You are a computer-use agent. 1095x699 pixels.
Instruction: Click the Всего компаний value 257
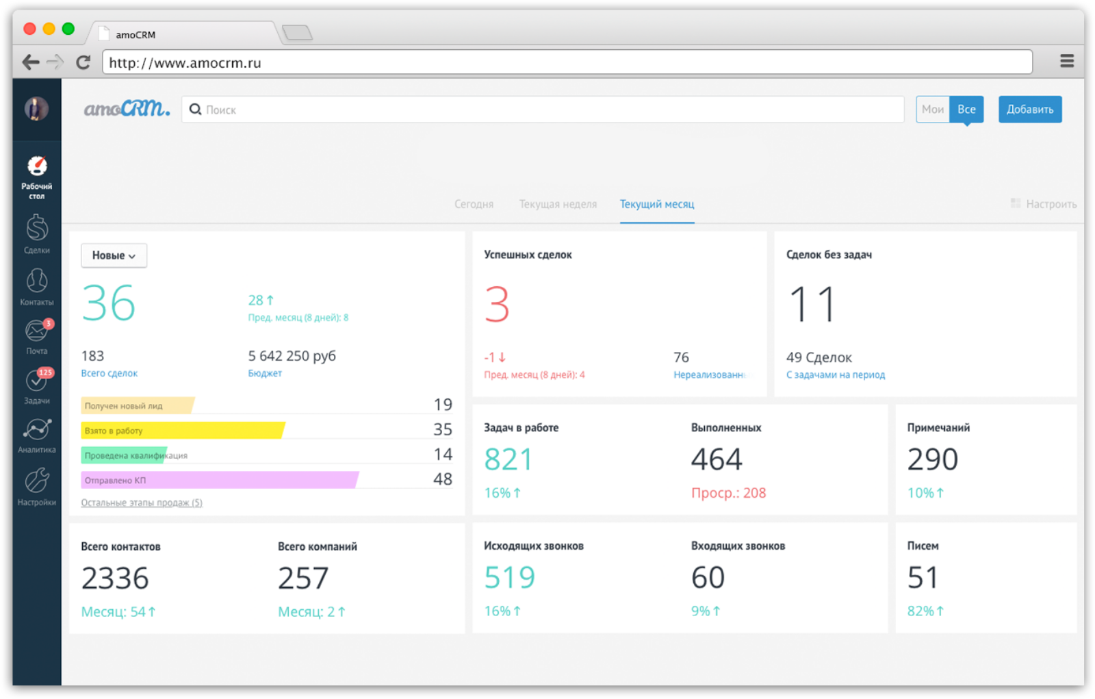point(303,579)
